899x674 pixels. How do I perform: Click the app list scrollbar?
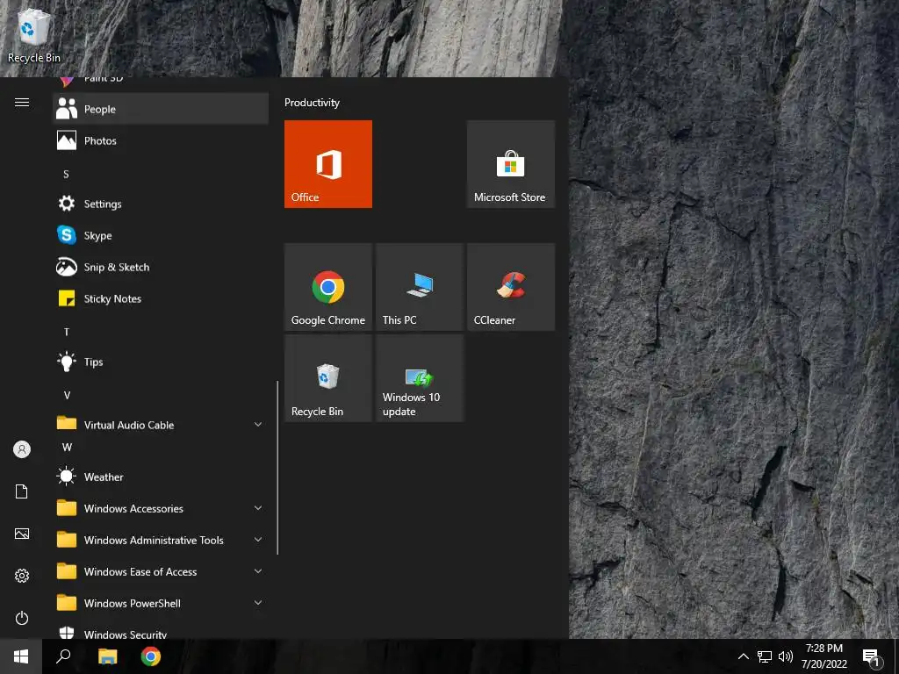click(277, 468)
